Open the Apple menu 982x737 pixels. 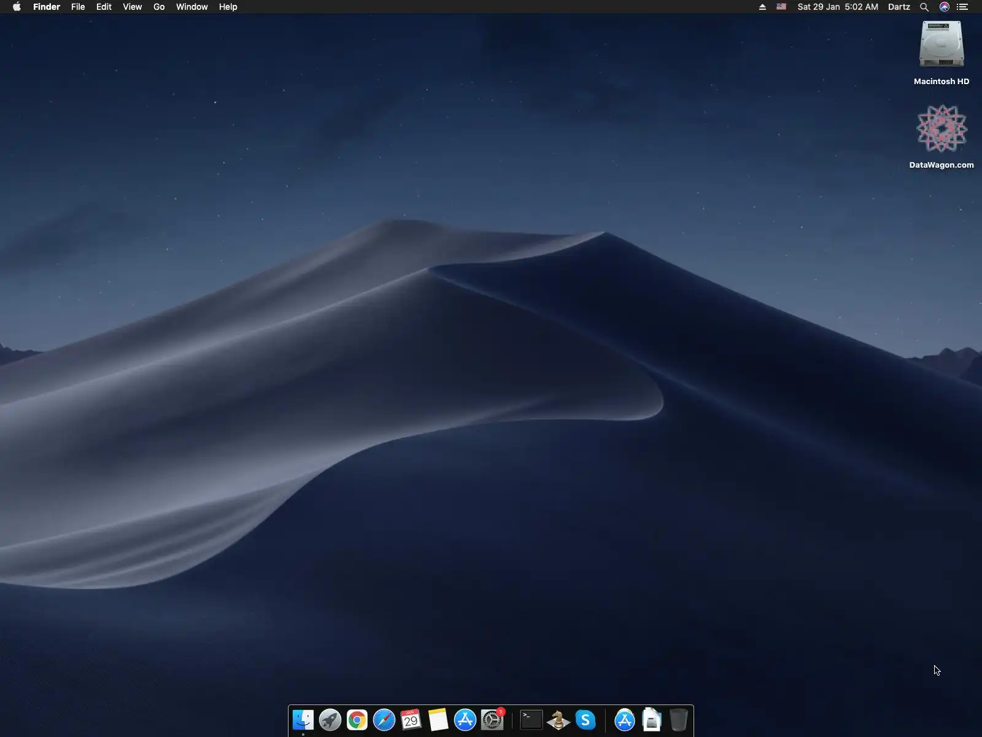pos(17,7)
